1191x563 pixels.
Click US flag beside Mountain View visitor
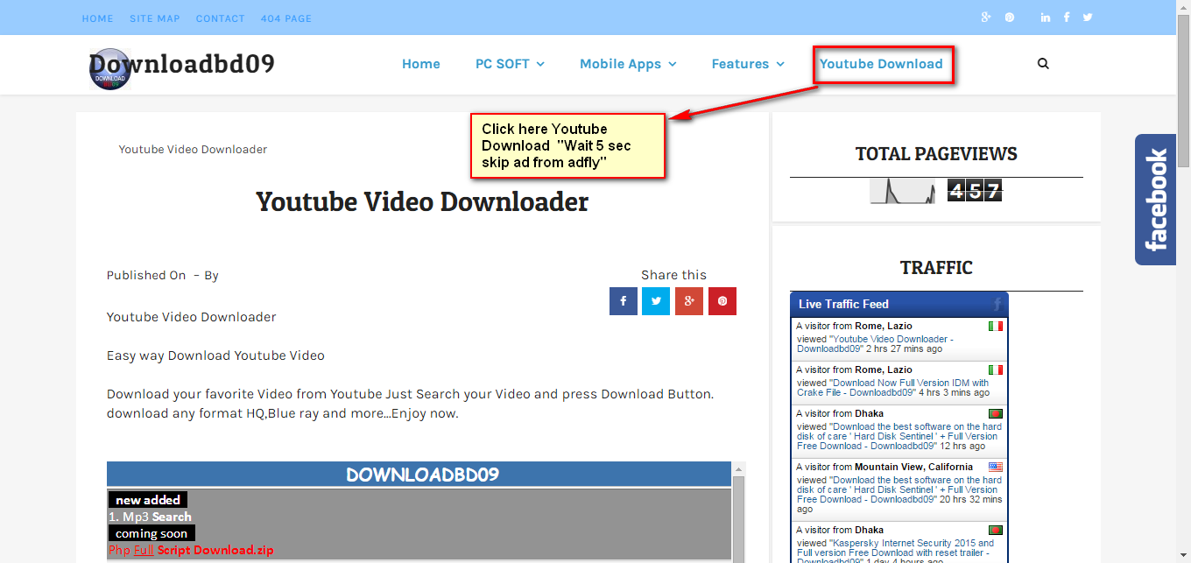[996, 467]
